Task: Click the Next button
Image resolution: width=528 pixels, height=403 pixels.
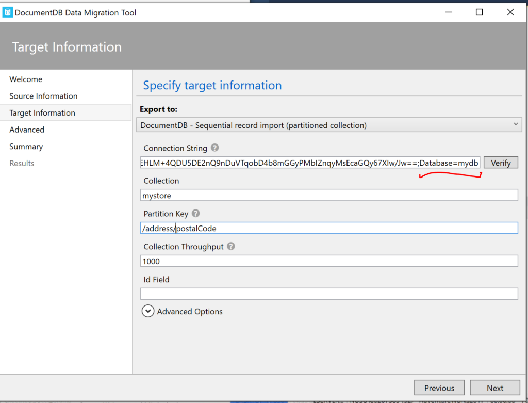Action: coord(495,388)
